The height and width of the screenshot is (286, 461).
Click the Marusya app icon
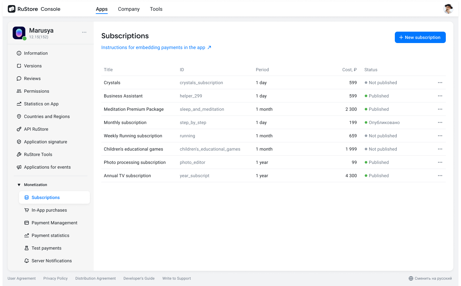coord(19,33)
